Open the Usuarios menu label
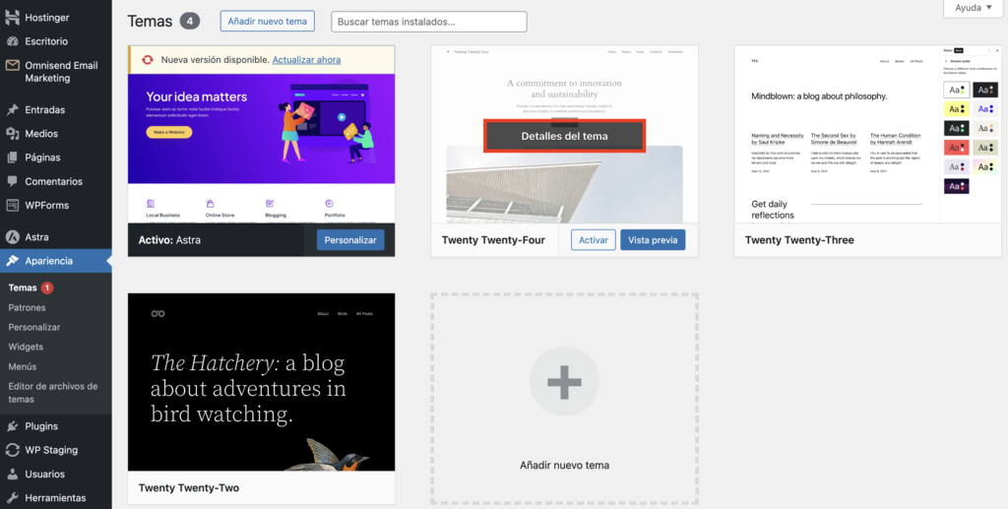1008x509 pixels. (45, 474)
